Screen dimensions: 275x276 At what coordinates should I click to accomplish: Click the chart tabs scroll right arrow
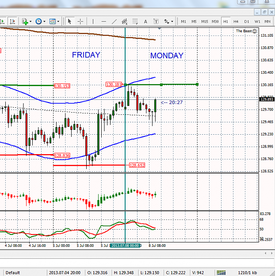coord(271,253)
